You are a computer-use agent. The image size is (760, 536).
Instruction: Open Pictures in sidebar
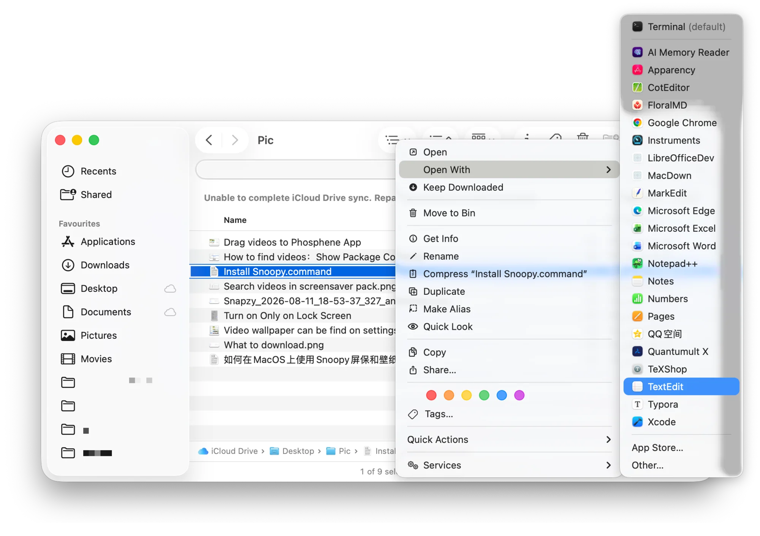118,335
